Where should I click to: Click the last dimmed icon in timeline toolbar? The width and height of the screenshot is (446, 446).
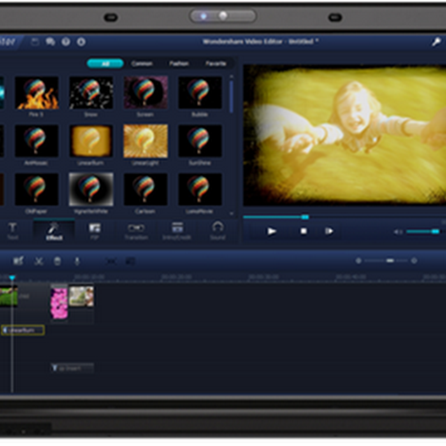point(130,261)
